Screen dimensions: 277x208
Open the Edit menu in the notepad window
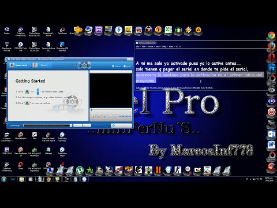(143, 47)
